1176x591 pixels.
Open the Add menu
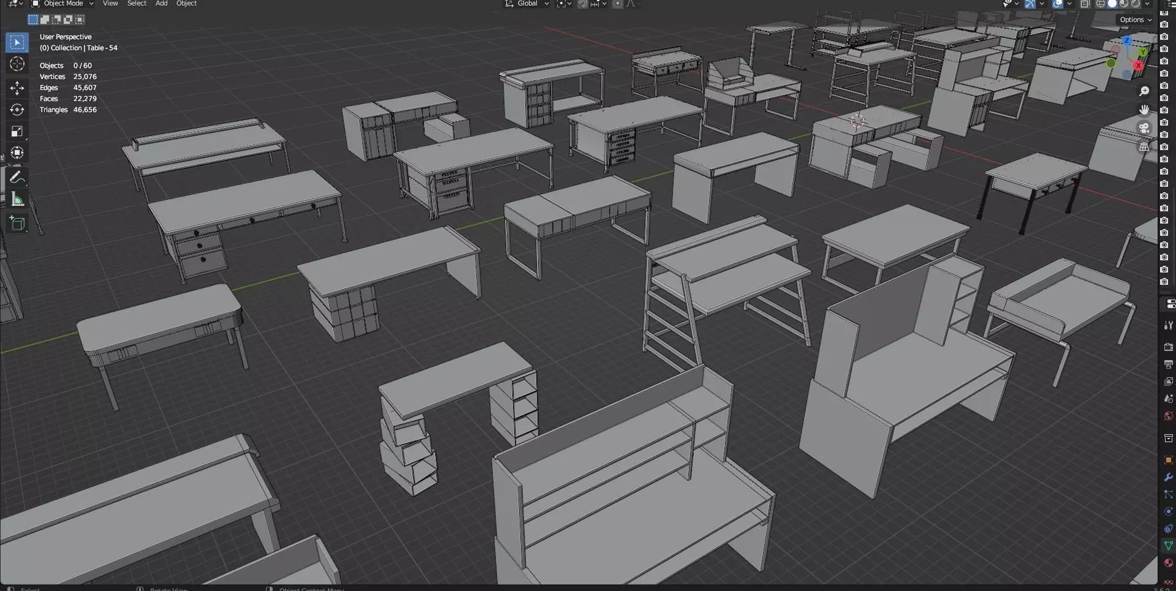pyautogui.click(x=161, y=4)
